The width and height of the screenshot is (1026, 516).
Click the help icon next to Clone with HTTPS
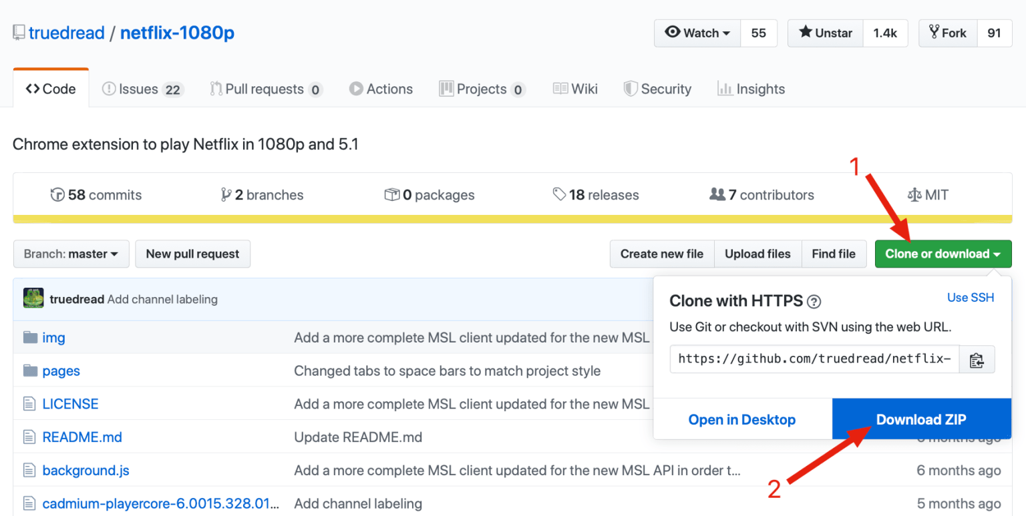(814, 302)
